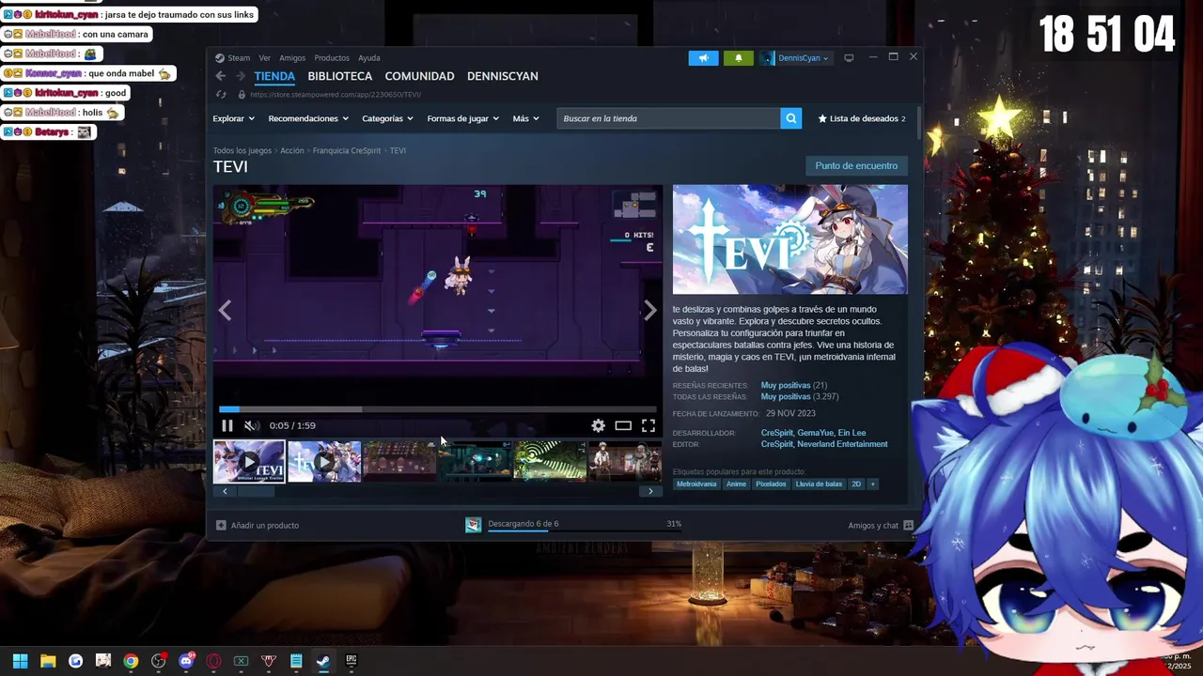Open the Windows Start menu
This screenshot has width=1203, height=676.
pos(20,661)
